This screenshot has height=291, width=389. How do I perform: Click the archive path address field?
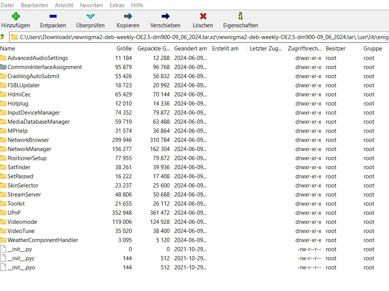click(x=201, y=37)
